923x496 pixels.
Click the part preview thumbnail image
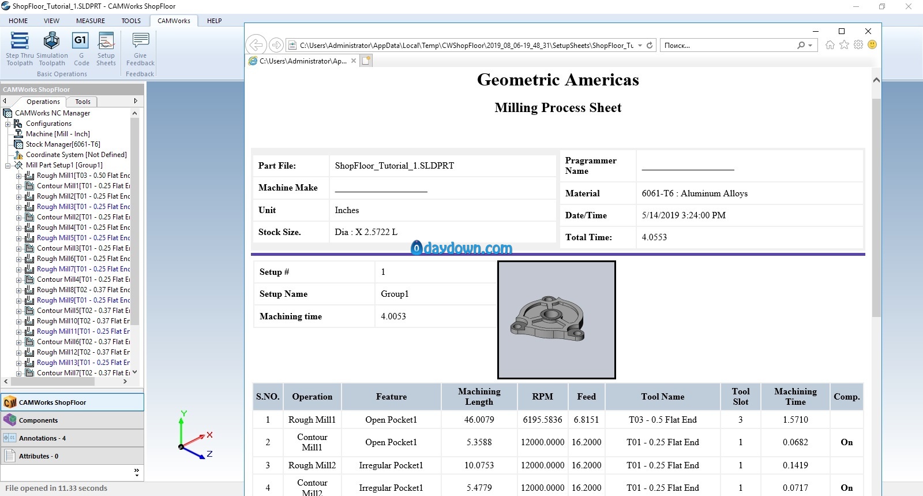tap(557, 320)
